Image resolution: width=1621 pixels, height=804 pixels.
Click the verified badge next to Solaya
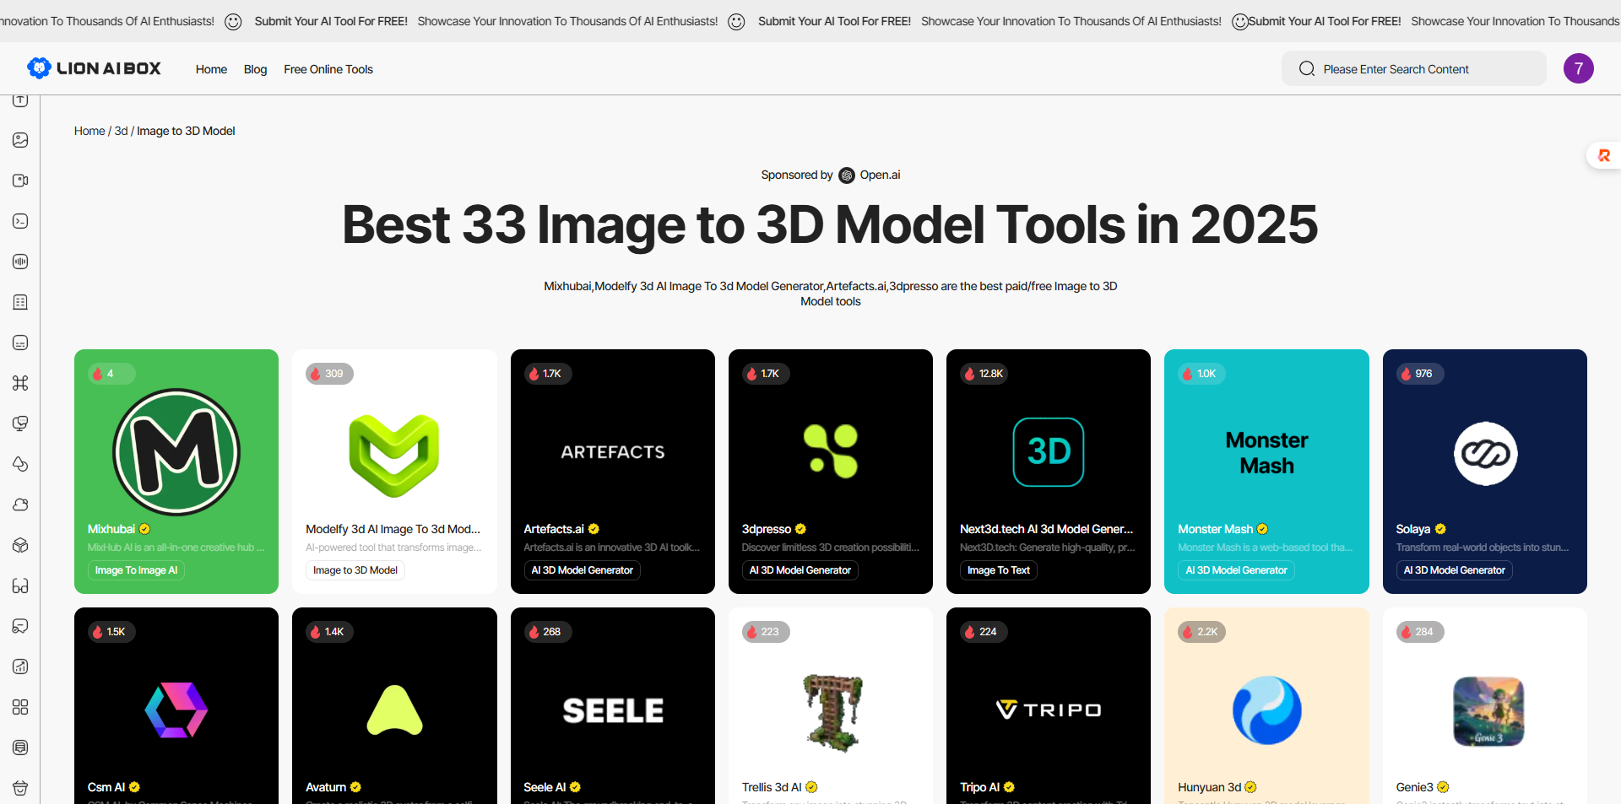1440,529
